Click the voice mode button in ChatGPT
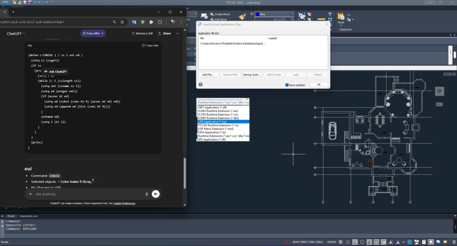This screenshot has width=457, height=246. [x=156, y=194]
